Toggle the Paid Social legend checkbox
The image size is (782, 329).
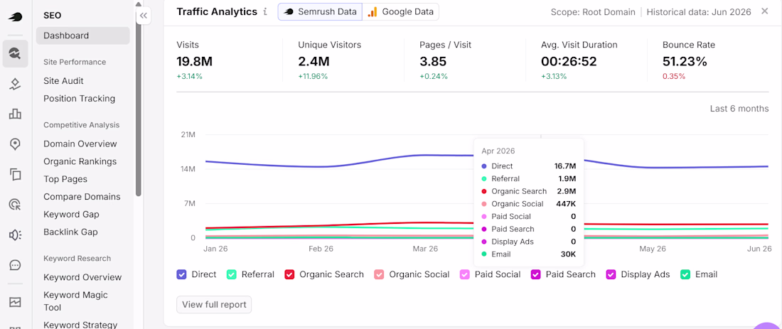[465, 274]
